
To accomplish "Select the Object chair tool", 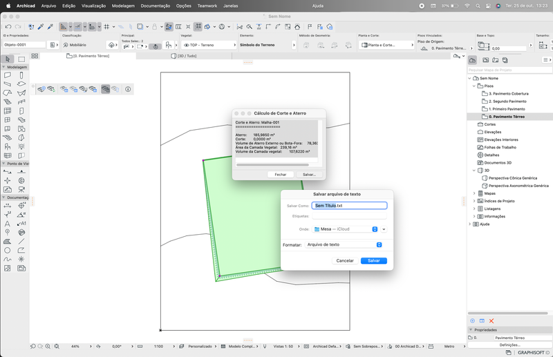I will coord(8,146).
